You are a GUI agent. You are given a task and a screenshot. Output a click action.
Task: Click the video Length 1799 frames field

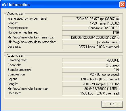91,23
